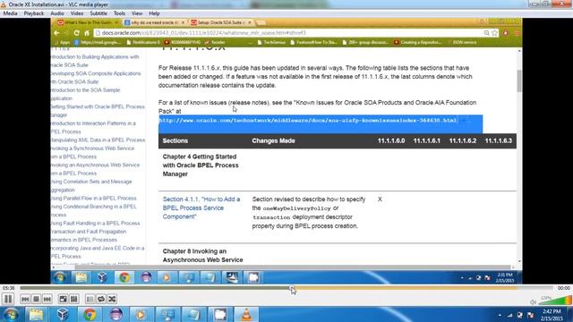Open the orange media player icon on outer taskbar
573x322 pixels.
[141, 314]
